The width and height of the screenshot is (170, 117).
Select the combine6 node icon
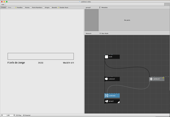[x=106, y=96]
